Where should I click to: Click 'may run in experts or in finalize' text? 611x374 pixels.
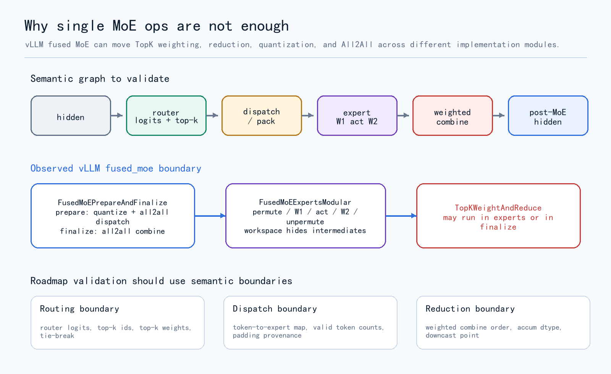tap(498, 222)
